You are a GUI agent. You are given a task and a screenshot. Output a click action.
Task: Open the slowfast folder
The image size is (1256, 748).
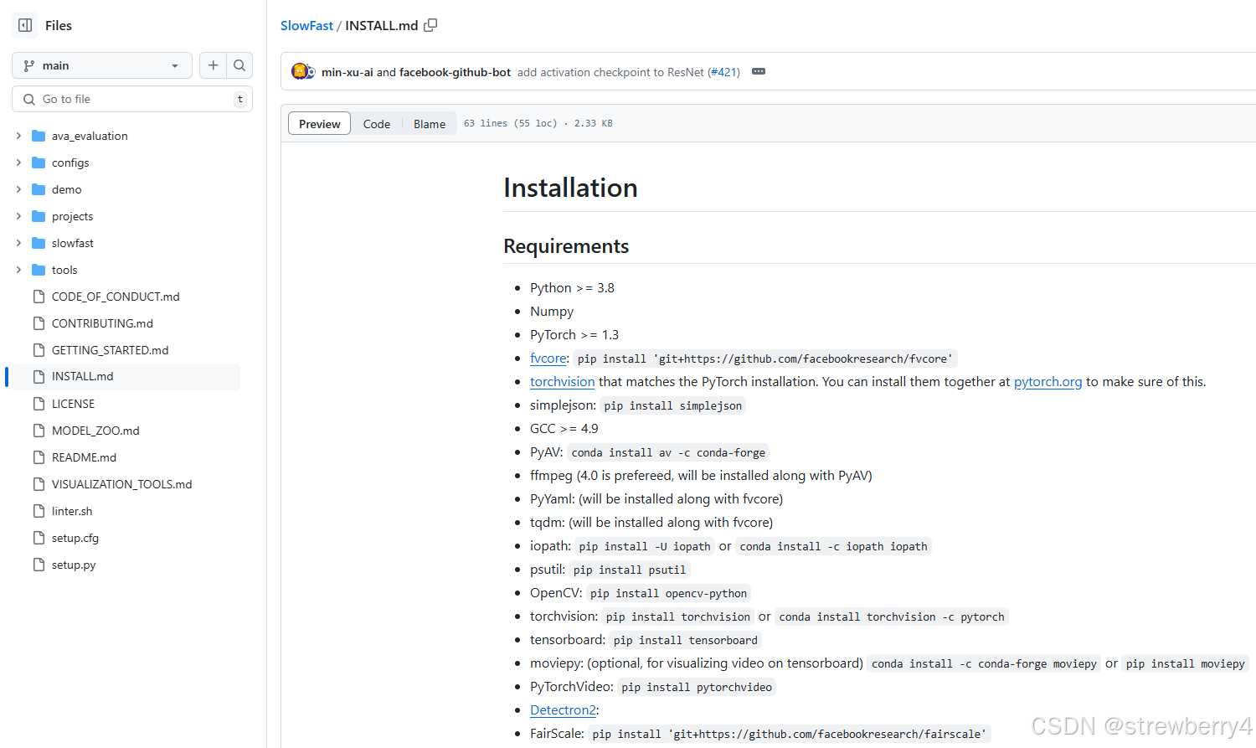coord(73,243)
